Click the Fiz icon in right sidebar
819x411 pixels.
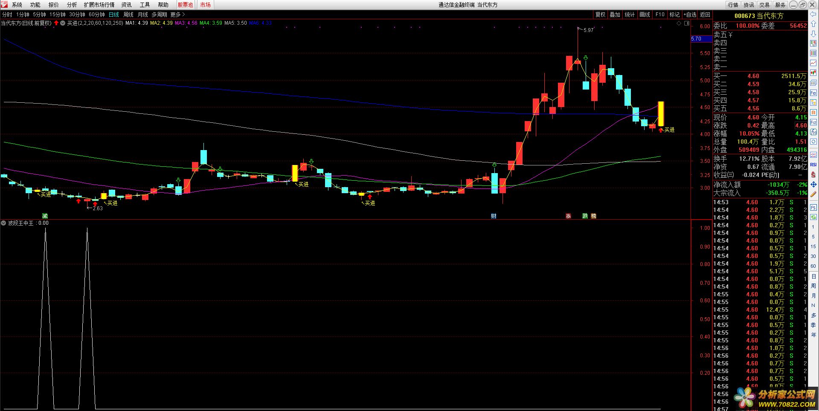tap(813, 122)
